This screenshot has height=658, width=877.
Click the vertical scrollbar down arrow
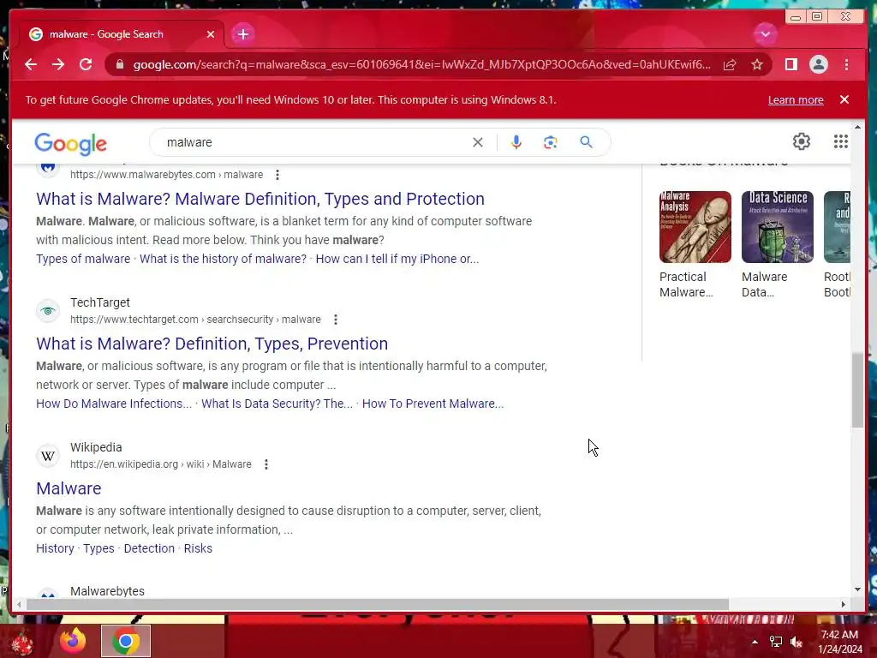tap(857, 589)
